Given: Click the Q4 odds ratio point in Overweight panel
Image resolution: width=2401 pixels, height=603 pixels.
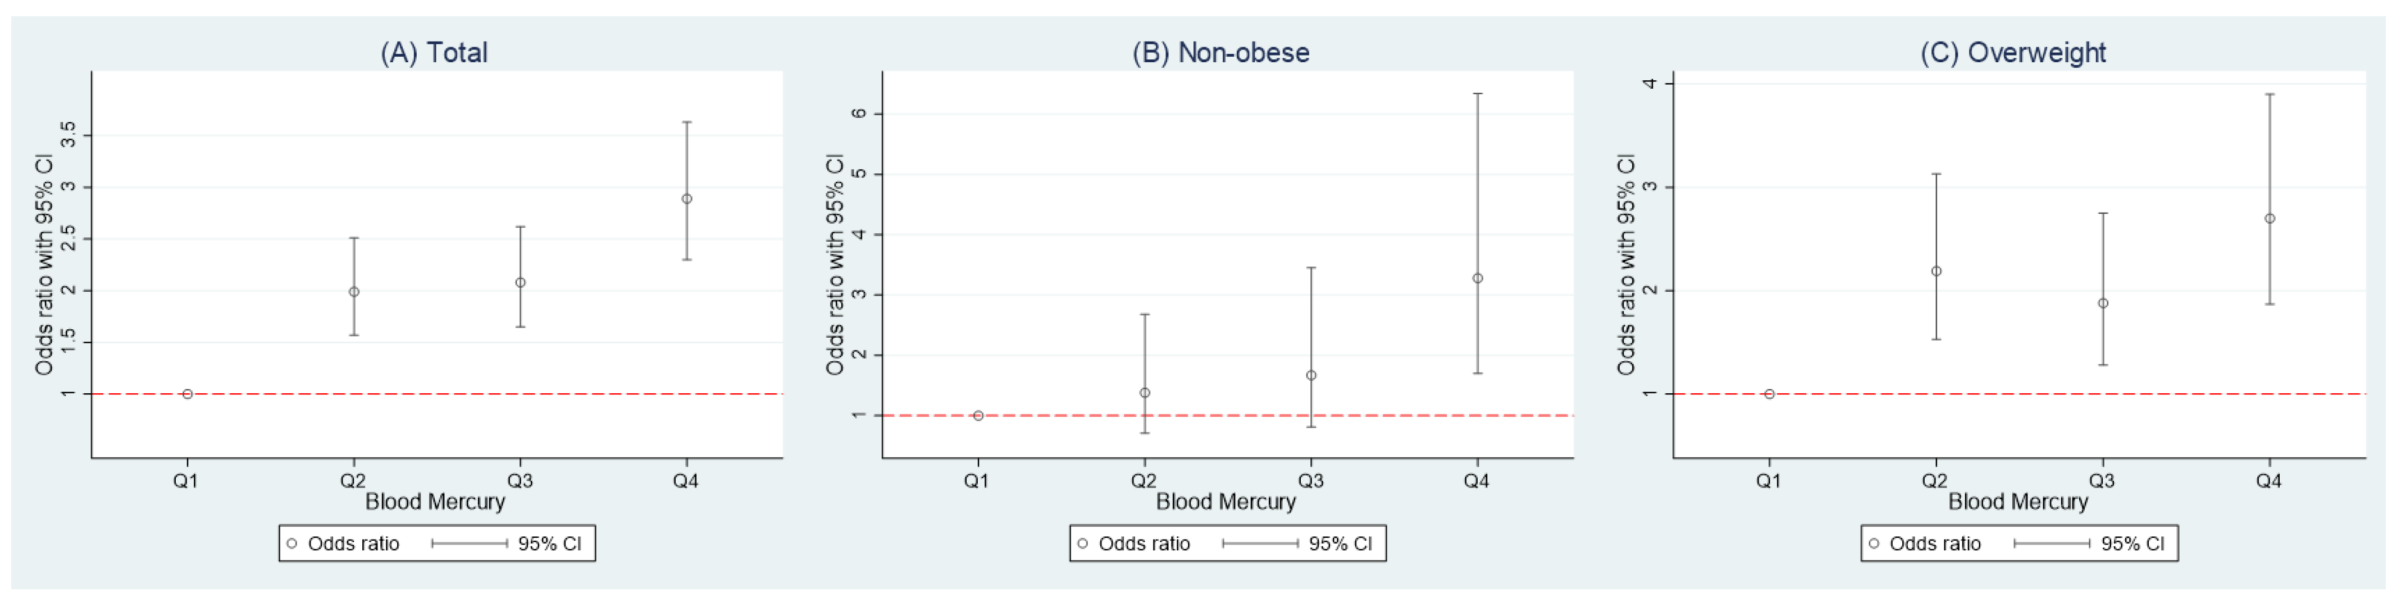Looking at the screenshot, I should point(2270,219).
